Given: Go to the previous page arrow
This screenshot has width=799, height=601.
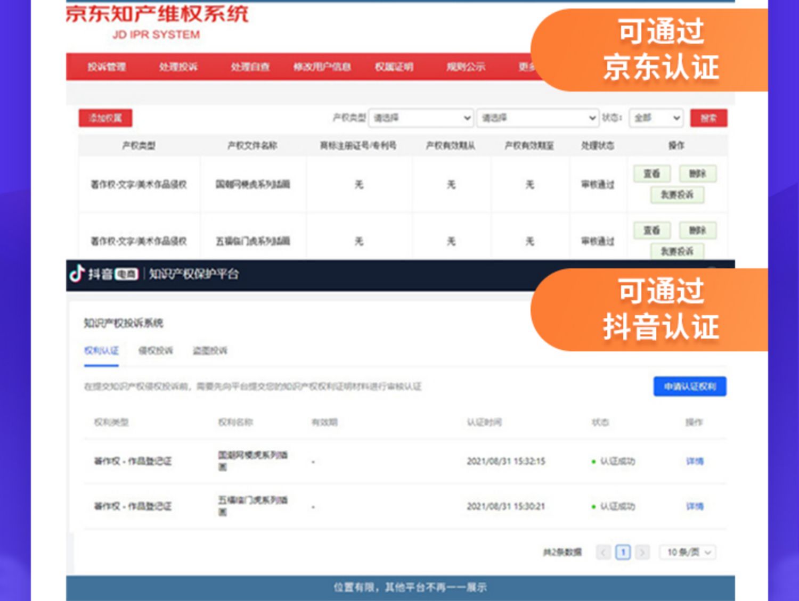Looking at the screenshot, I should click(x=603, y=553).
